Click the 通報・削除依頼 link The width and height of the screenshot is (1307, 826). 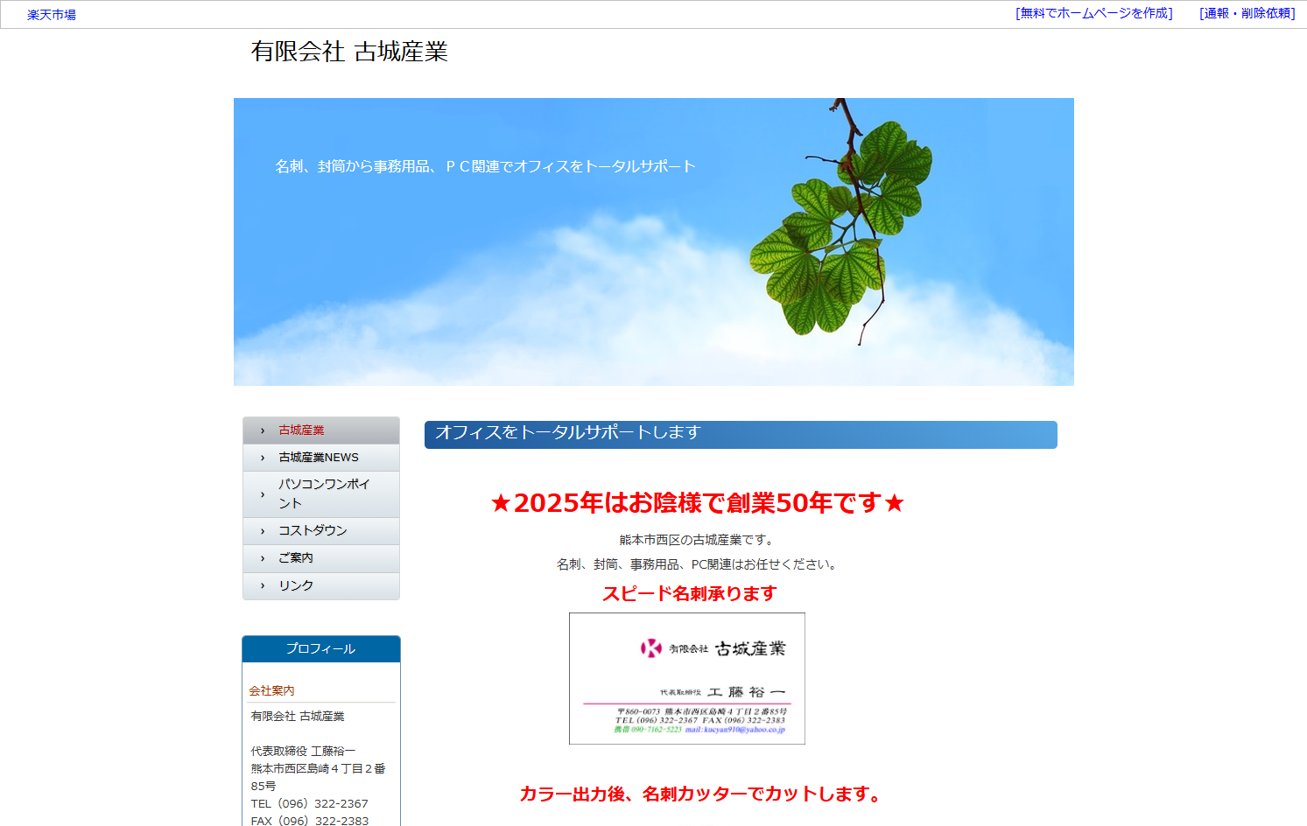click(x=1247, y=13)
